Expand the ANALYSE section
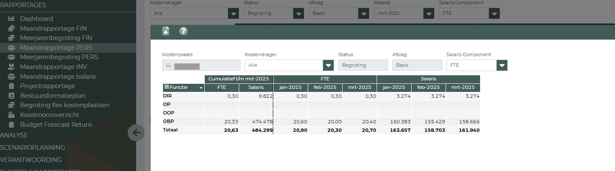Image resolution: width=615 pixels, height=171 pixels. 14,135
